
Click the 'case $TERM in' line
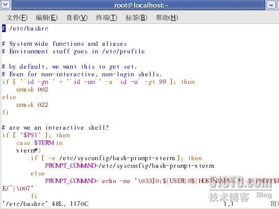click(39, 143)
